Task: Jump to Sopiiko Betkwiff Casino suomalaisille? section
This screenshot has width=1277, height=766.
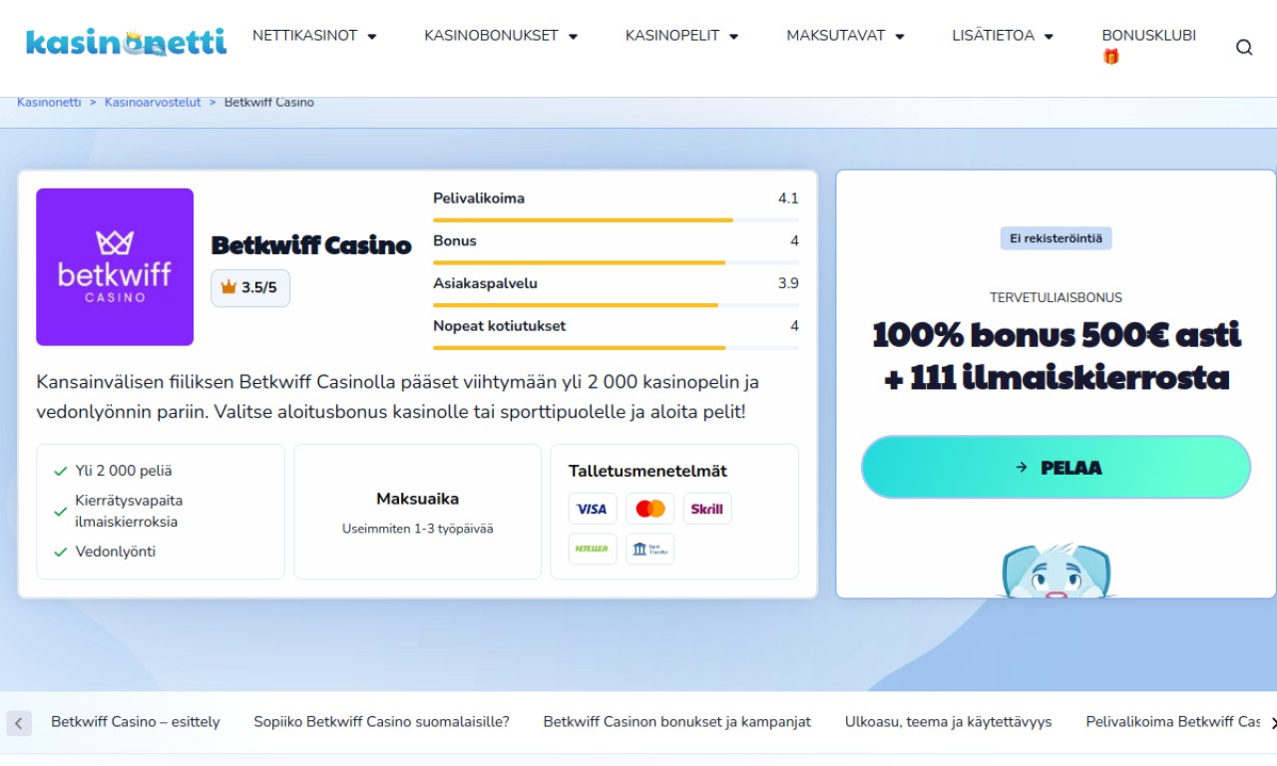Action: pos(381,721)
